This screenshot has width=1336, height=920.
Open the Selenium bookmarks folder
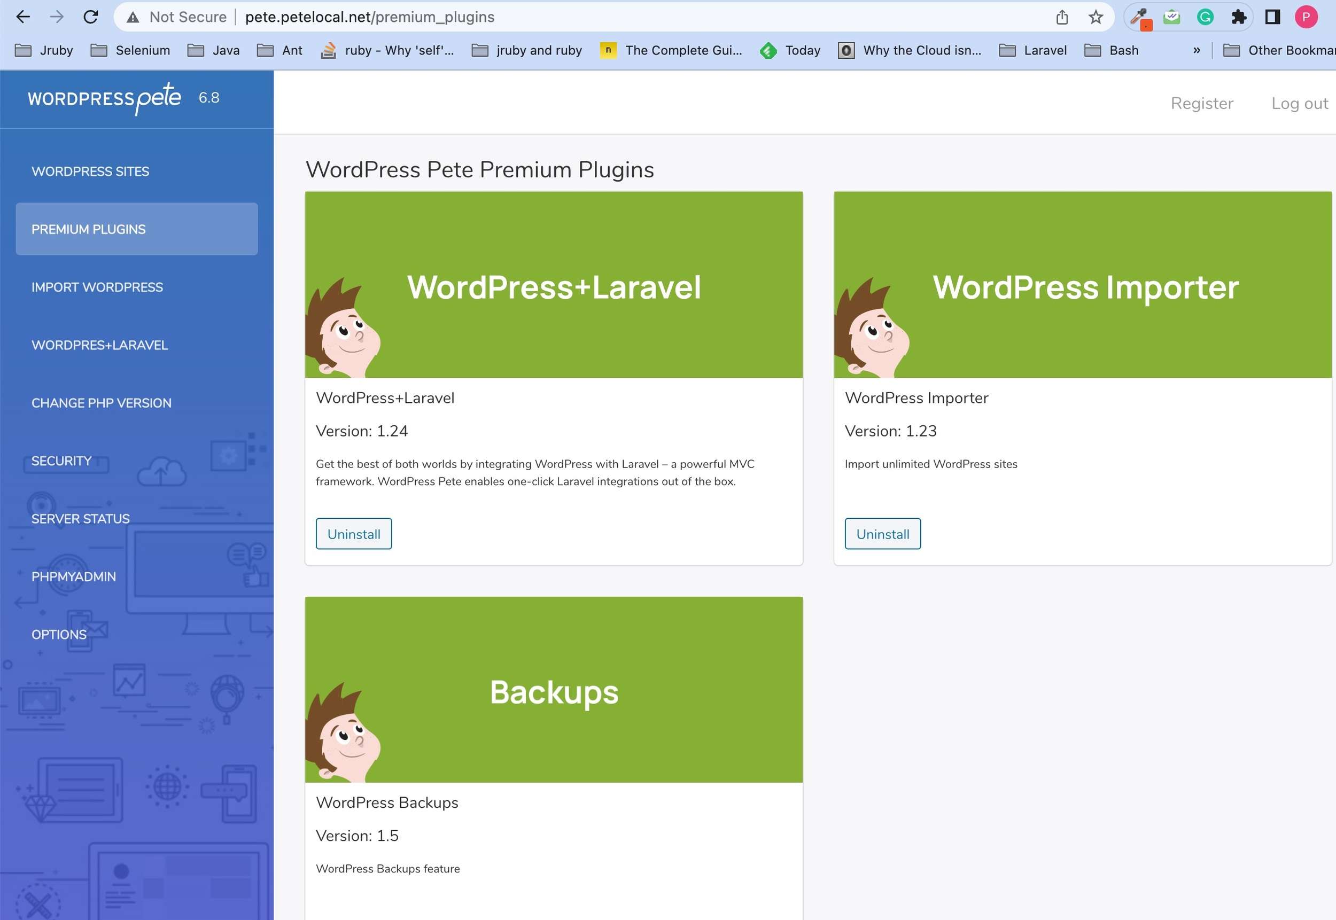130,51
